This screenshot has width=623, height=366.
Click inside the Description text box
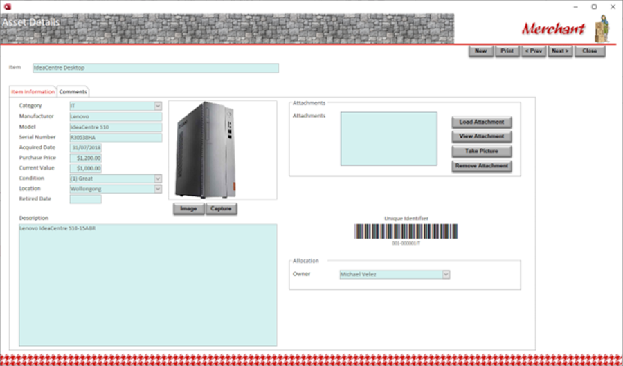[148, 285]
